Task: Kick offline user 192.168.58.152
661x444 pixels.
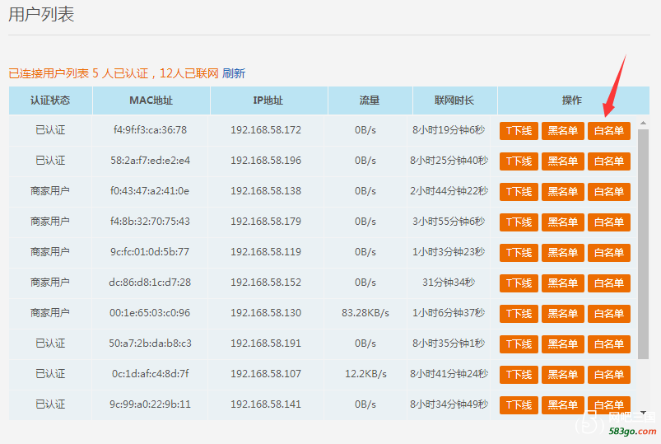Action: tap(519, 283)
